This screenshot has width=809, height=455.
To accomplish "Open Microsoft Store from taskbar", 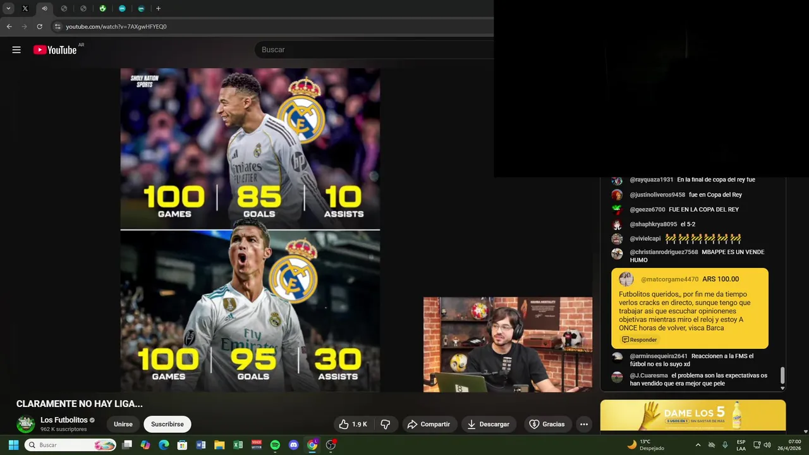I will pyautogui.click(x=182, y=445).
